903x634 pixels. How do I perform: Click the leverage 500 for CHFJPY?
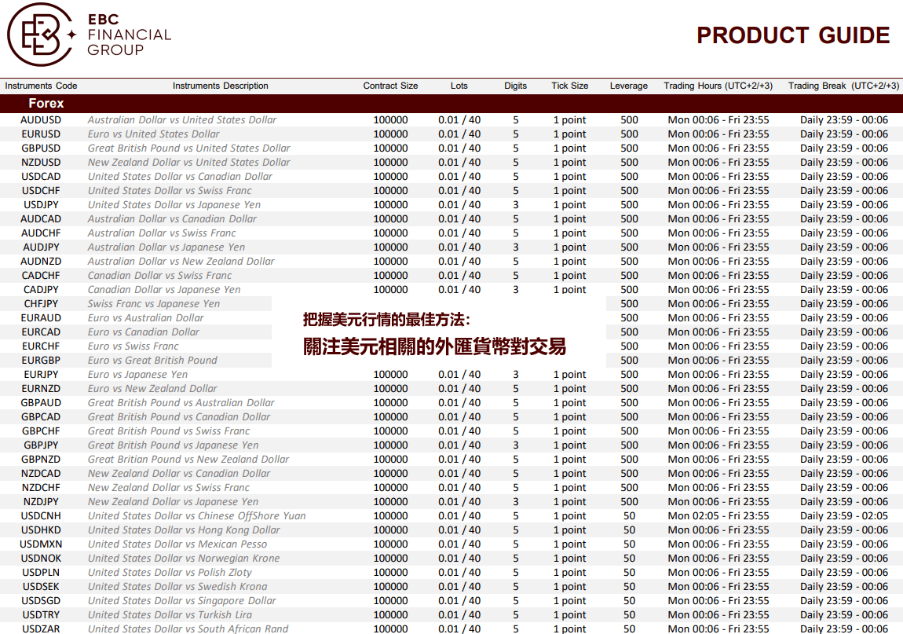[x=629, y=304]
